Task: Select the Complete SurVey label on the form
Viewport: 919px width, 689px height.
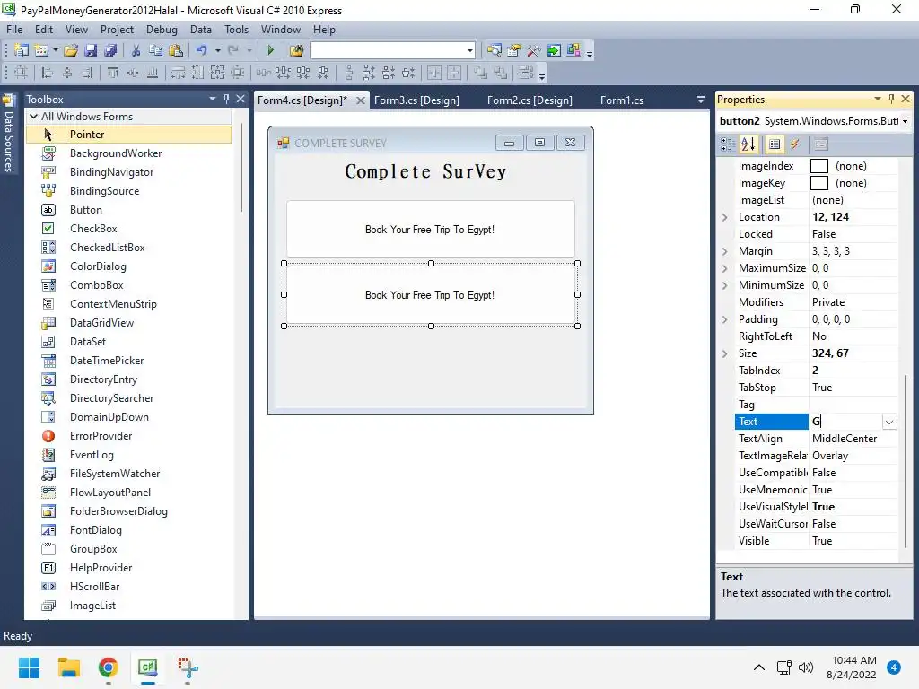Action: (425, 171)
